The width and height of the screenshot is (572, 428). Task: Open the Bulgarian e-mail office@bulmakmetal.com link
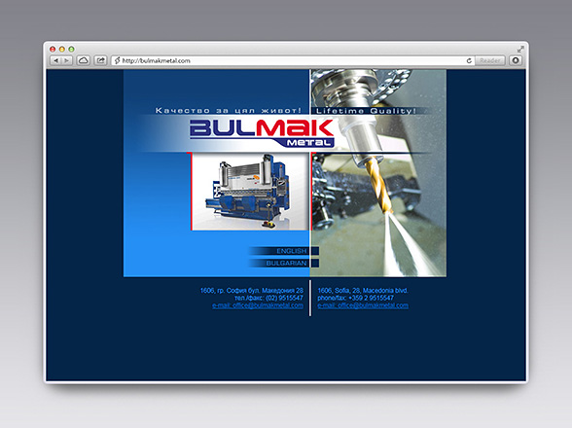[258, 305]
